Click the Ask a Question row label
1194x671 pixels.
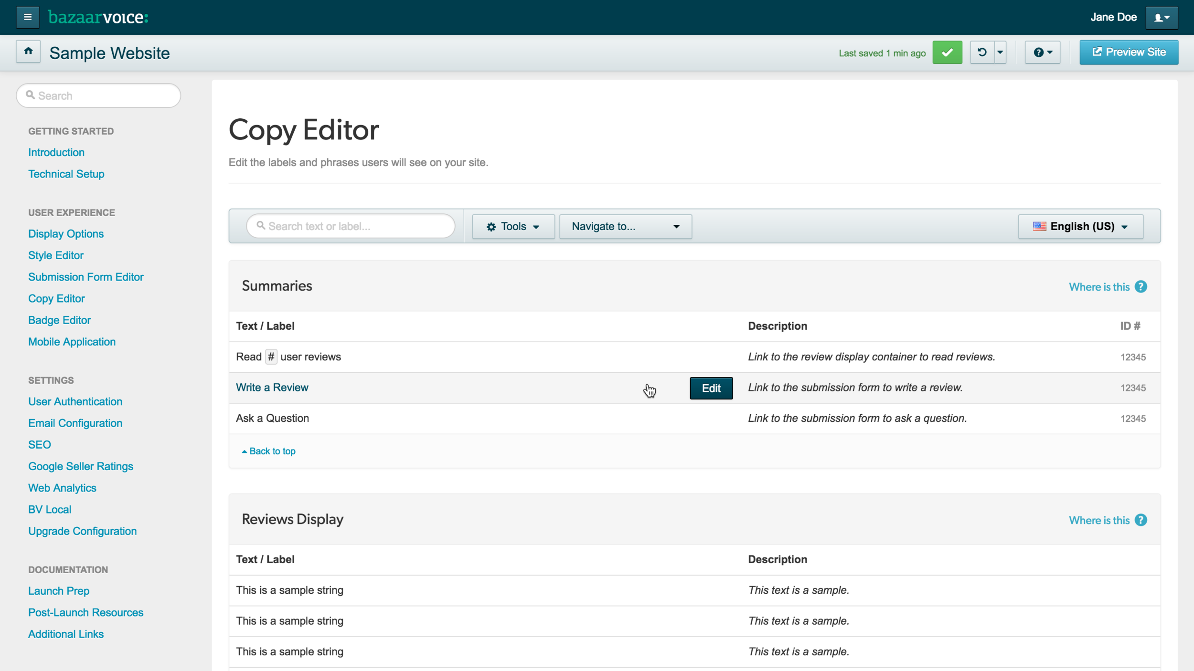272,418
